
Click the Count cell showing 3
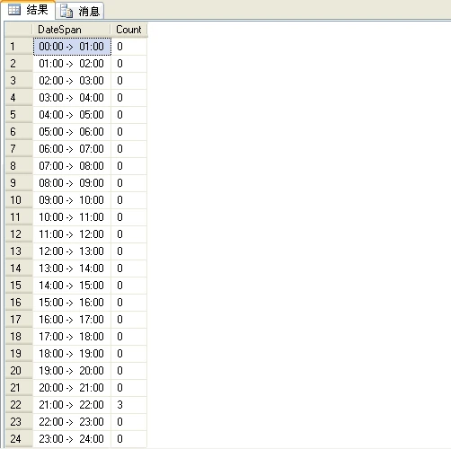(x=128, y=405)
